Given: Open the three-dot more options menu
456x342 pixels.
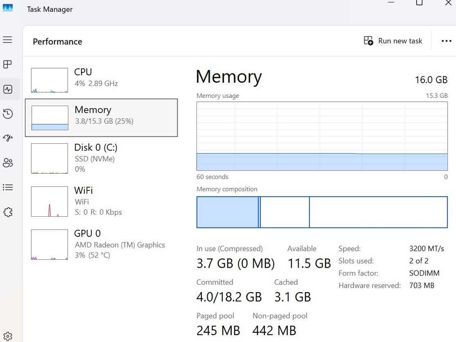Looking at the screenshot, I should coord(446,41).
